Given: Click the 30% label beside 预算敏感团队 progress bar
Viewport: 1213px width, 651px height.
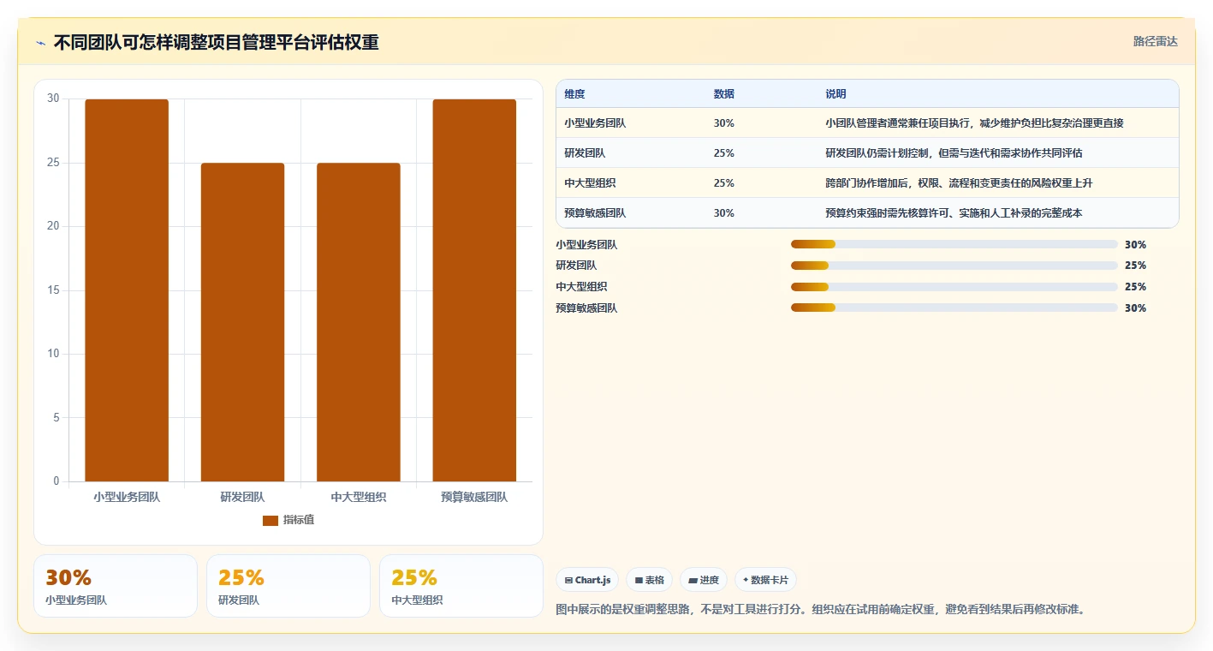Looking at the screenshot, I should (x=1135, y=308).
